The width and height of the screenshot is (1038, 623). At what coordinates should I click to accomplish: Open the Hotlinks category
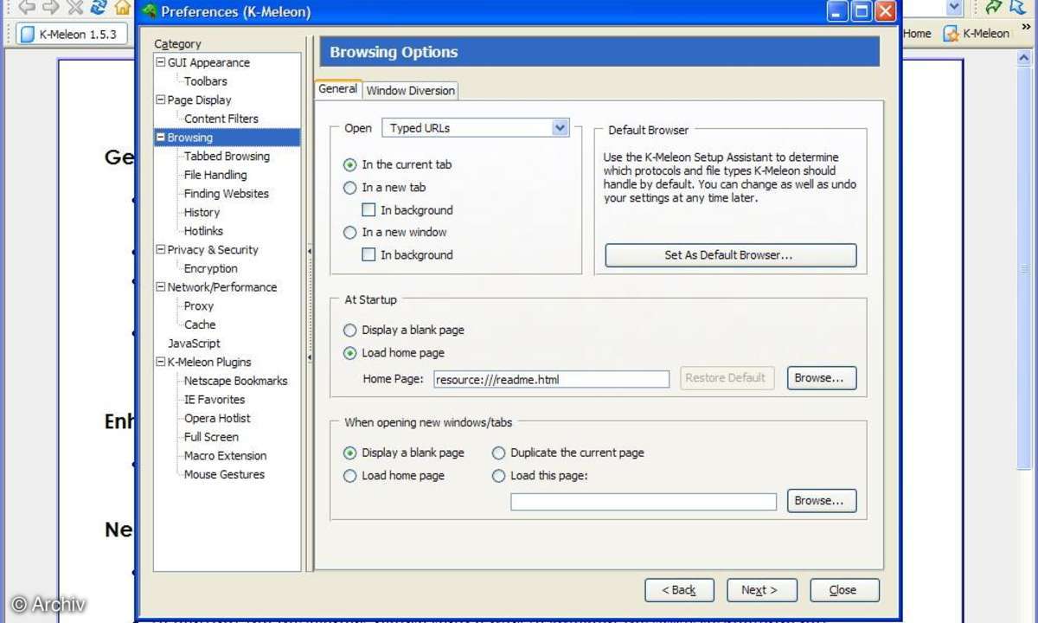coord(203,231)
